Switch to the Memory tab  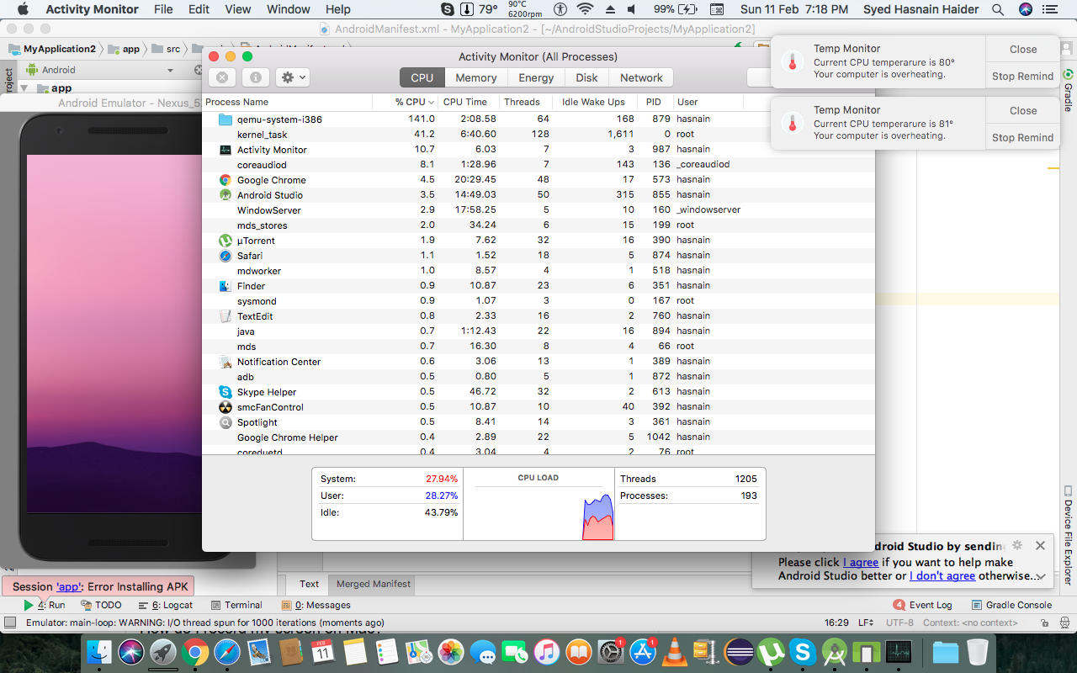click(x=476, y=77)
